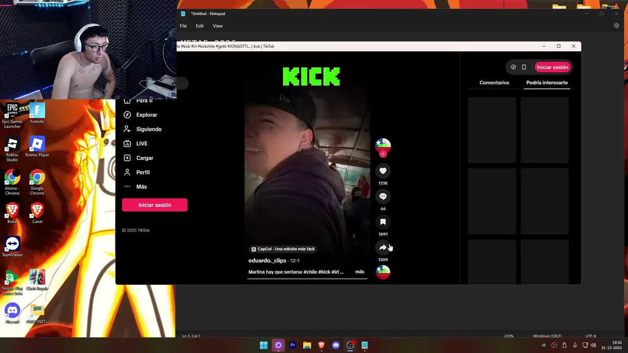Screen dimensions: 628x353
Task: Open Notepad's File menu
Action: [183, 26]
